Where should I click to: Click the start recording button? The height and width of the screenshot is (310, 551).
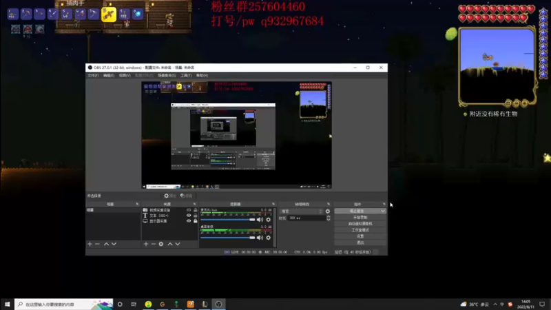coord(360,218)
